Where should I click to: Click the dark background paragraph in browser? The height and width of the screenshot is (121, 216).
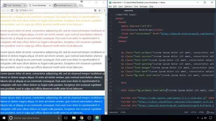[52, 81]
